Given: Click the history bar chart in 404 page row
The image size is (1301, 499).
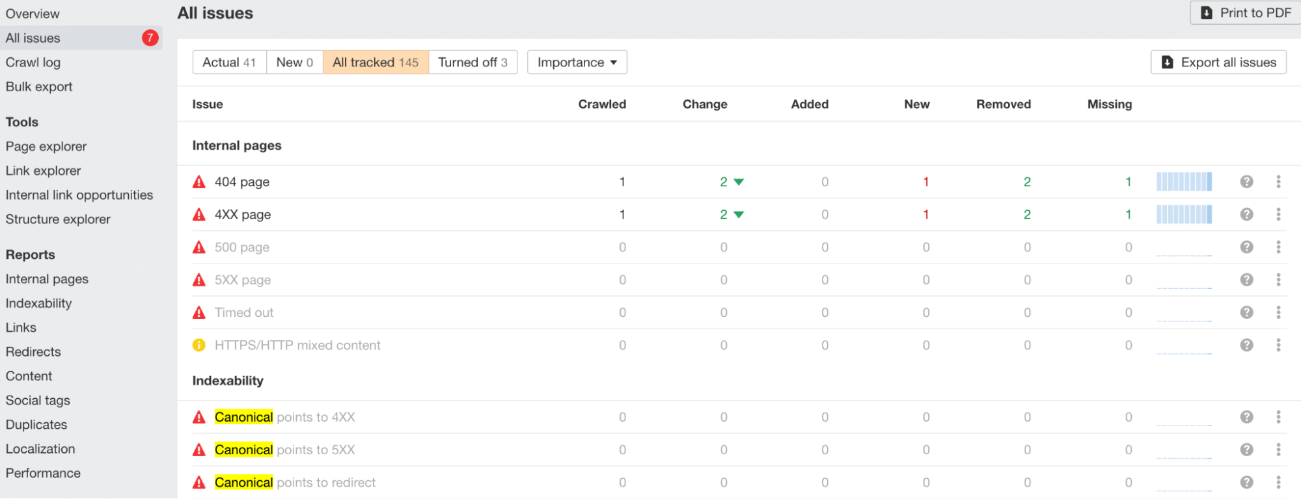Looking at the screenshot, I should coord(1184,182).
